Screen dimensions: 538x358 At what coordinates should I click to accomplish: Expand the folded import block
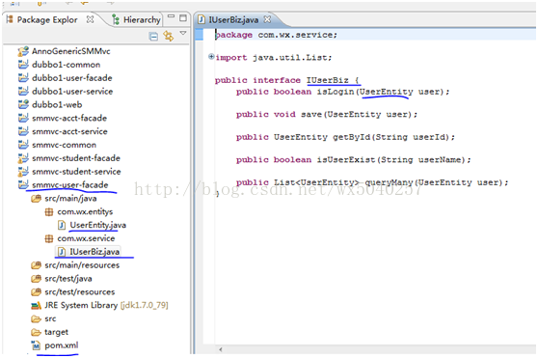coord(211,56)
